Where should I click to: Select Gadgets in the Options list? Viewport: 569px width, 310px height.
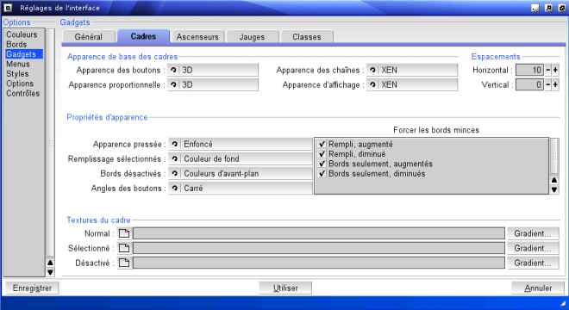coord(24,54)
